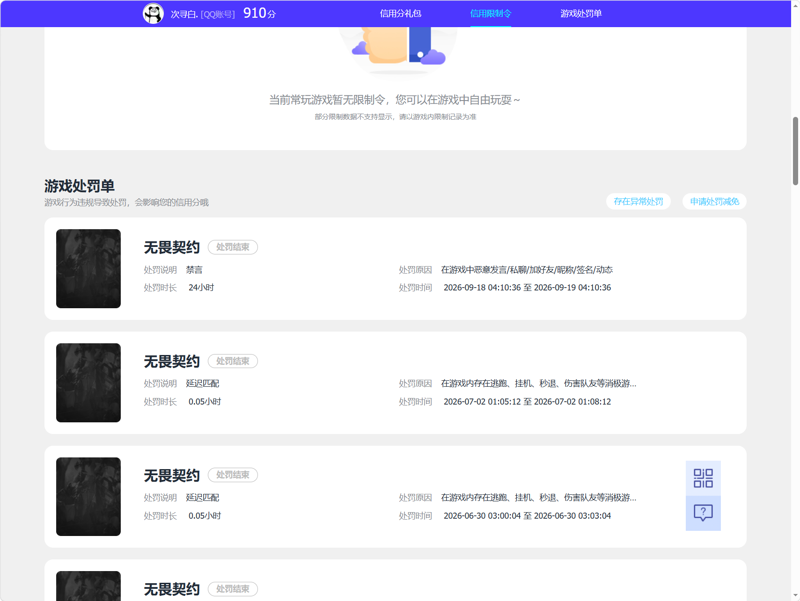
Task: Open thumbnail of 2026-07-02 punishment card
Action: [88, 383]
